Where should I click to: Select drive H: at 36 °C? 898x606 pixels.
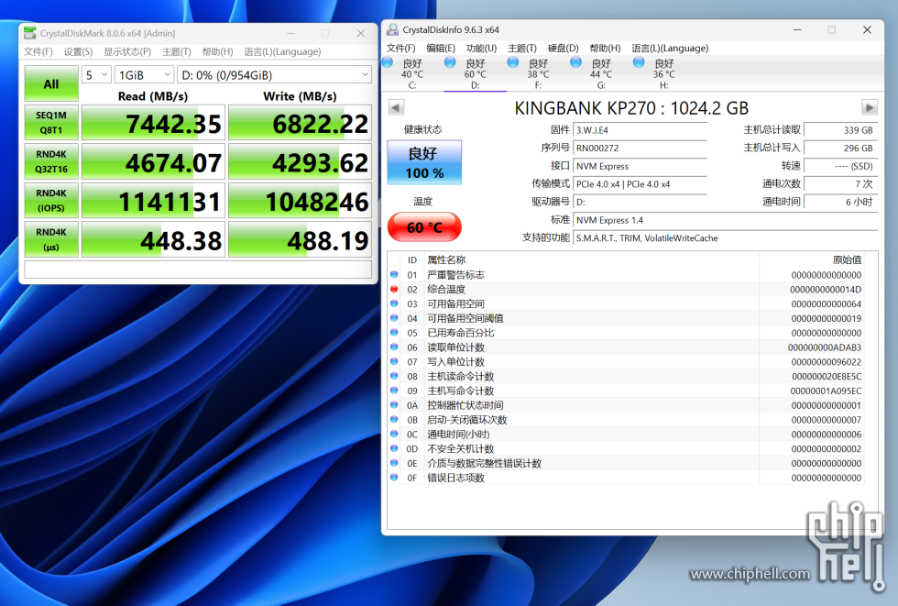[x=663, y=74]
